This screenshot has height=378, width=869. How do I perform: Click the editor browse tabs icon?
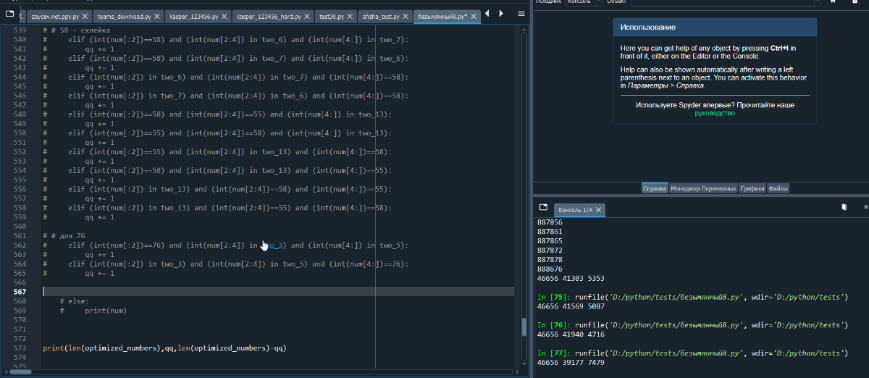pos(10,14)
